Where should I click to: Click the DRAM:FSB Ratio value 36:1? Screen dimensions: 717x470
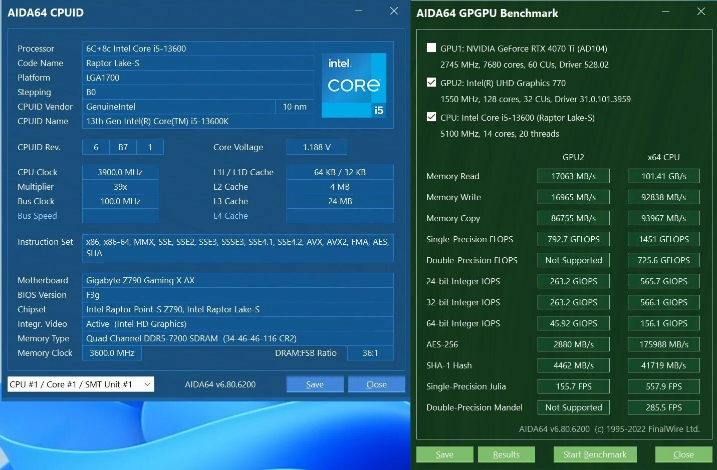[x=370, y=353]
